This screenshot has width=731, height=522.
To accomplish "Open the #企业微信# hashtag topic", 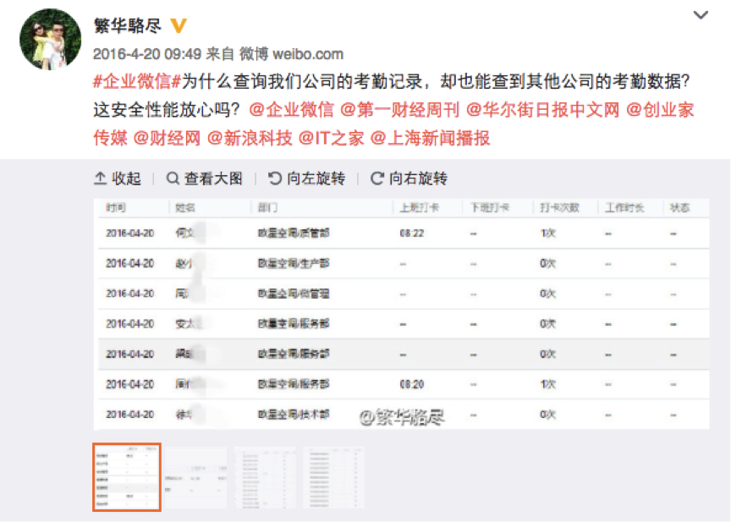I will point(137,81).
